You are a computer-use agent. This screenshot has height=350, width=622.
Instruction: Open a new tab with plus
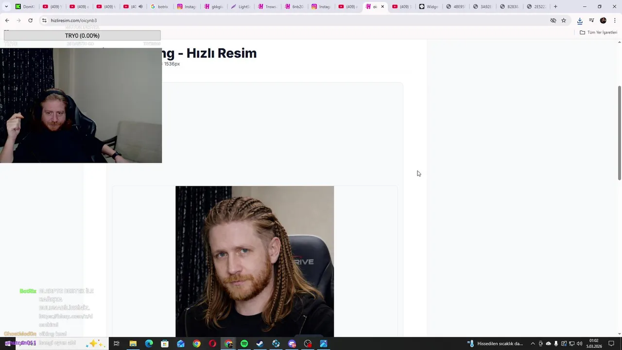click(555, 6)
